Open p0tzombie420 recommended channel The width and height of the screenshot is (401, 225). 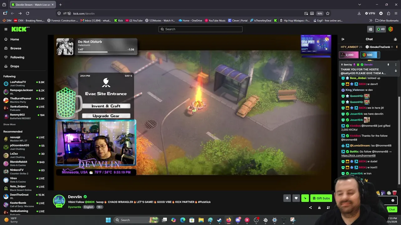(24, 147)
